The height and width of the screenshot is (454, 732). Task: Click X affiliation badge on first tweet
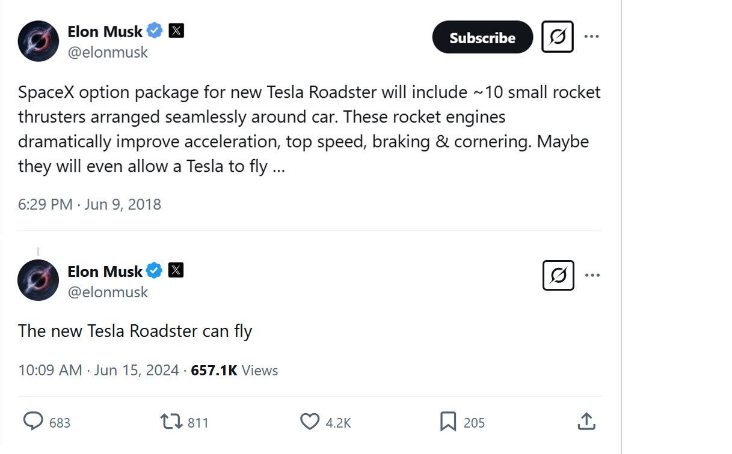[x=176, y=31]
